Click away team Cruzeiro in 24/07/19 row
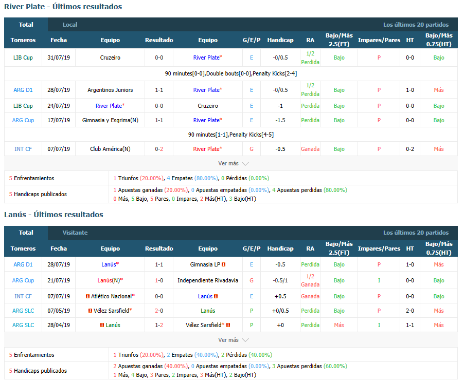 click(208, 106)
